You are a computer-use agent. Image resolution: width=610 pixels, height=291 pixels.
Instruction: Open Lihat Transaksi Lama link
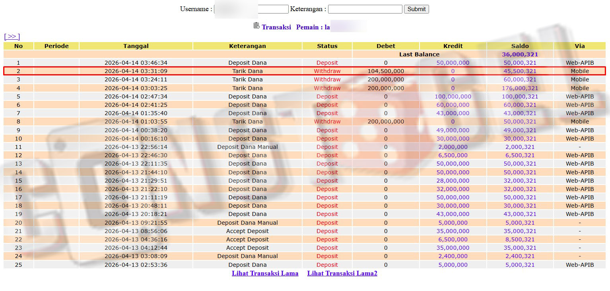pyautogui.click(x=265, y=273)
